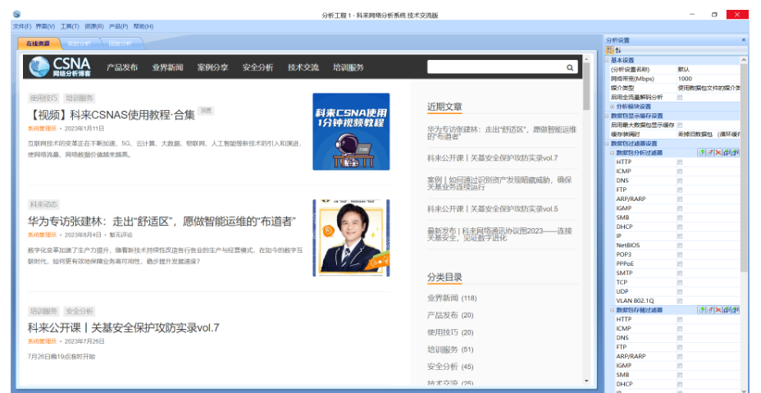Check NetBIOS analysis filter checkbox
This screenshot has height=393, width=761.
(x=680, y=245)
